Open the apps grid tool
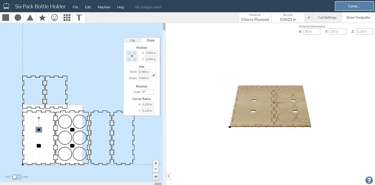The width and height of the screenshot is (375, 185). [67, 17]
